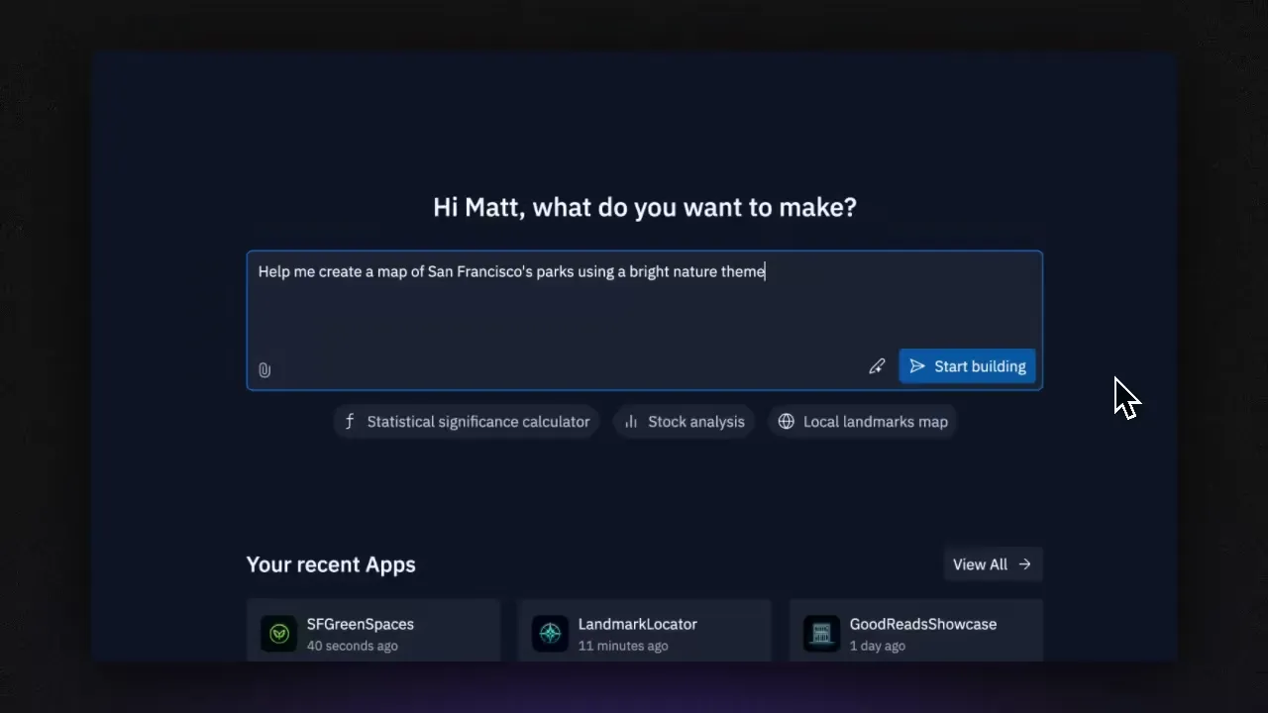Click the compass LandmarkLocator app icon

[x=550, y=634]
